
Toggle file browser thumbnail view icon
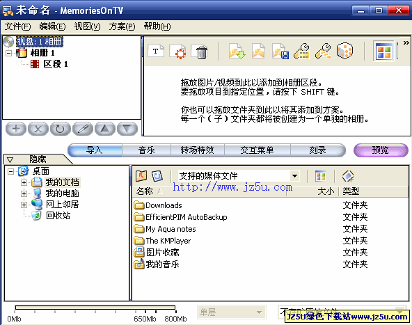(321, 176)
